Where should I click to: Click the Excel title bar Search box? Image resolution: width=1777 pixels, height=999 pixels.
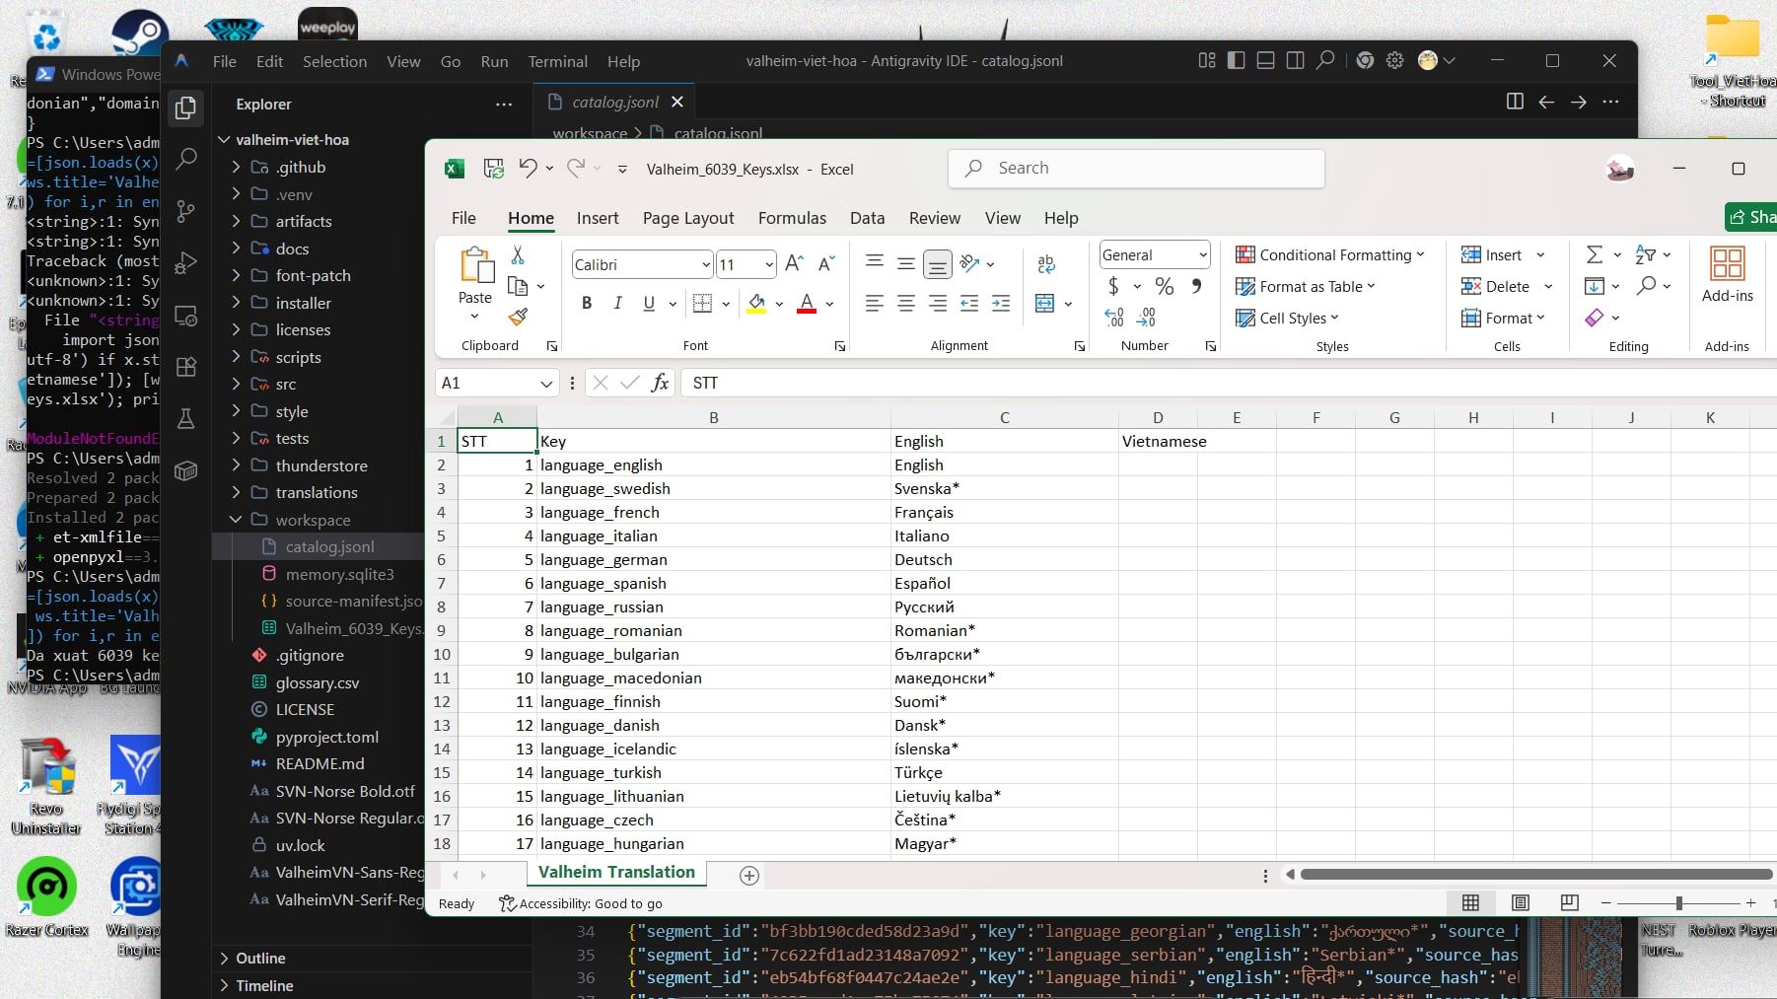(1136, 169)
